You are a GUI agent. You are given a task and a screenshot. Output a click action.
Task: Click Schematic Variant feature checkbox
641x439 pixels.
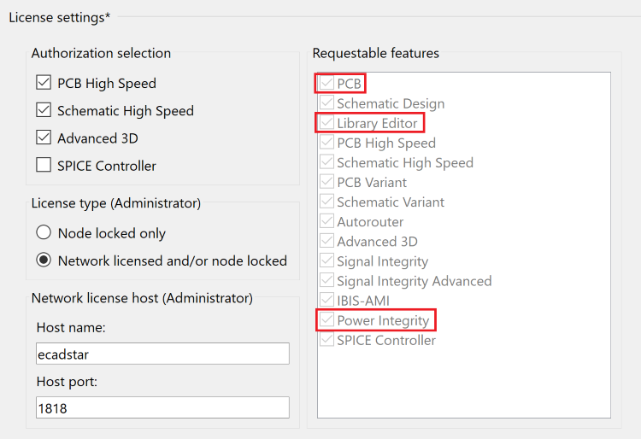(x=327, y=202)
